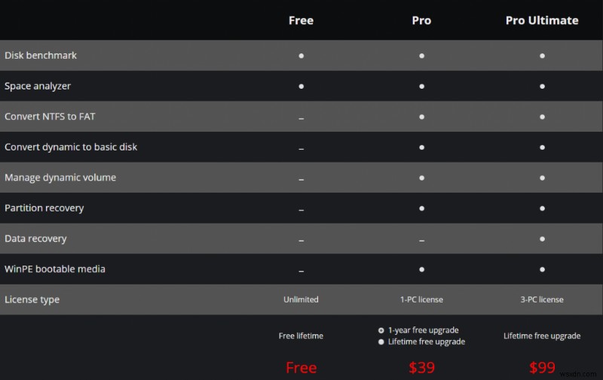Select the Lifetime free upgrade radio option under Pro
Screen dimensions: 603x380
tap(381, 342)
